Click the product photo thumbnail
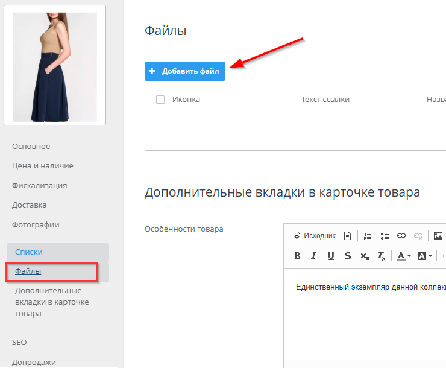The width and height of the screenshot is (446, 368). click(x=55, y=65)
